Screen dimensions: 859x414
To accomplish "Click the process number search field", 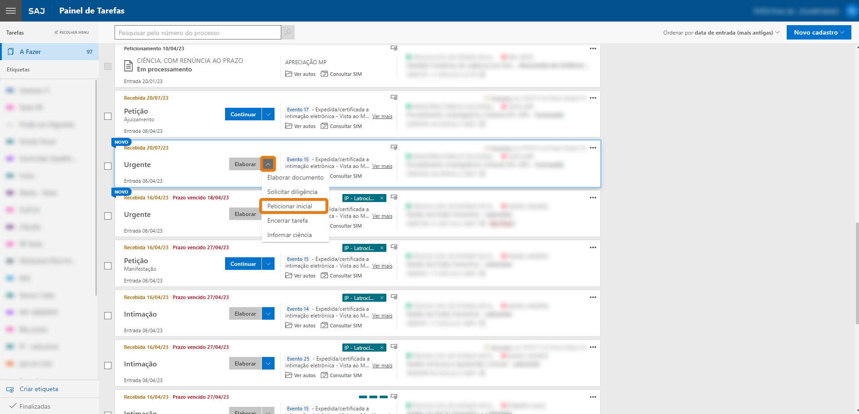I will 198,33.
